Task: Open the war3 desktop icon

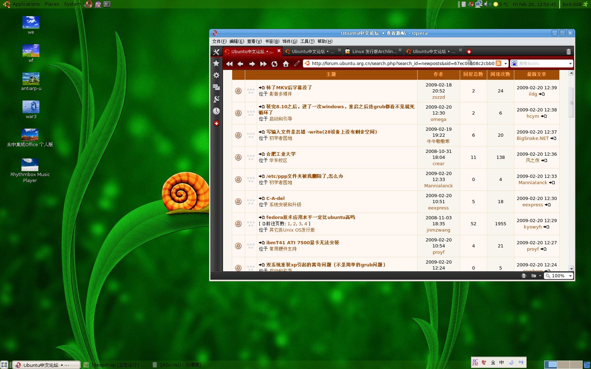Action: pos(31,109)
